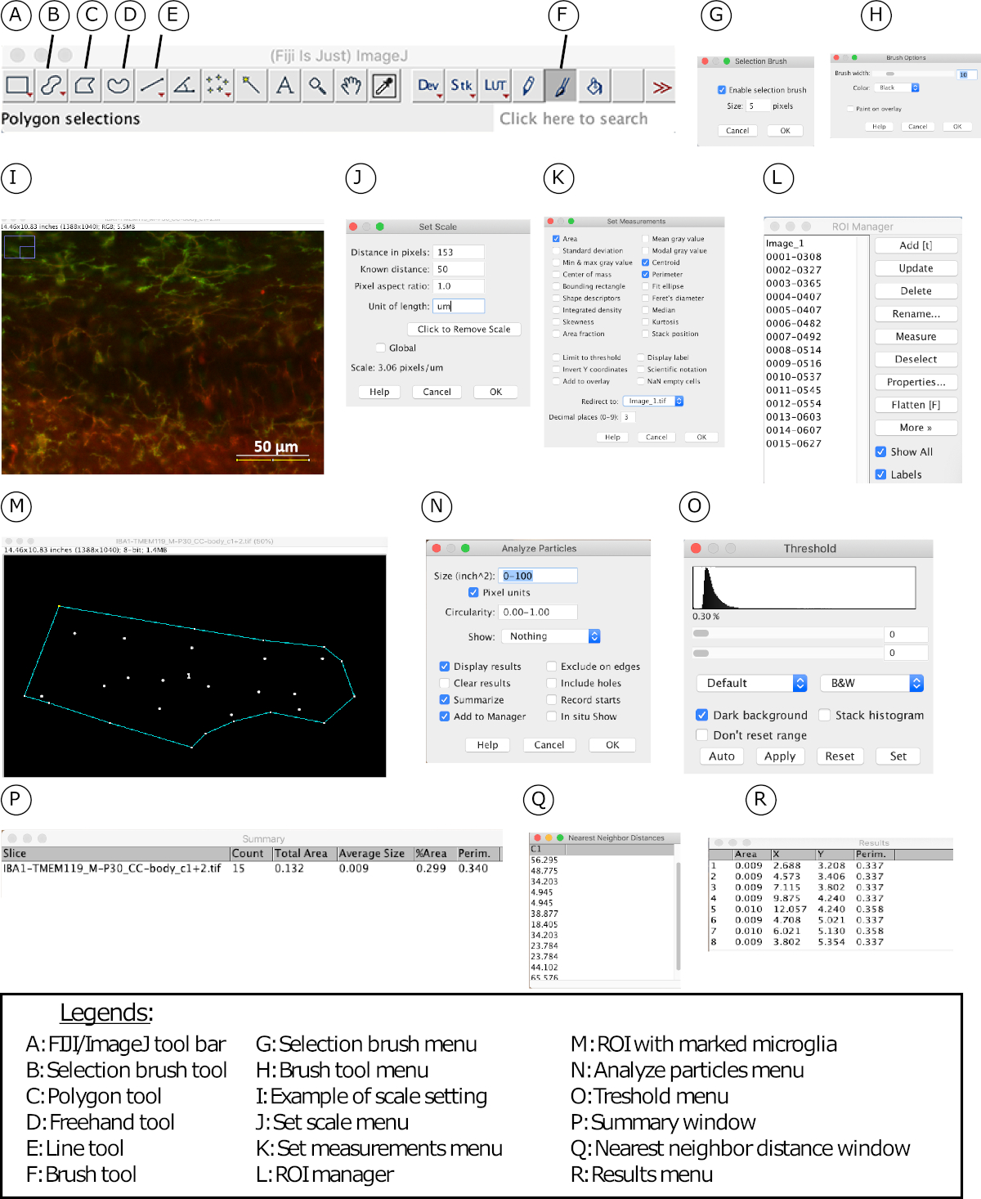
Task: Open the LUT menu icon
Action: tap(495, 85)
